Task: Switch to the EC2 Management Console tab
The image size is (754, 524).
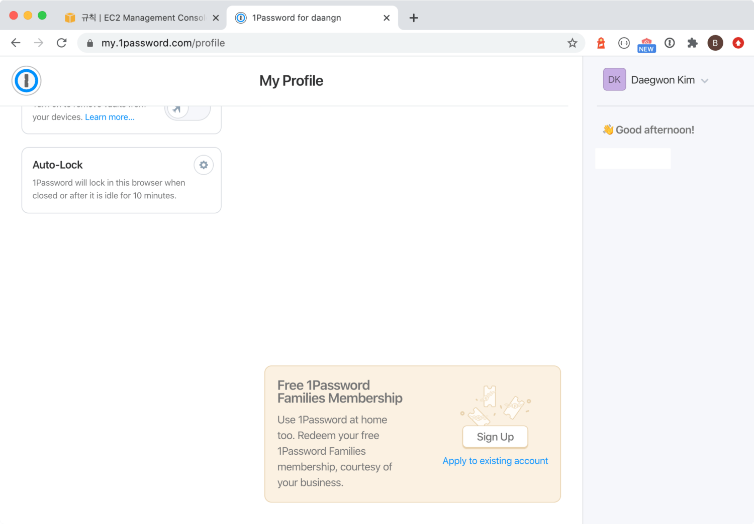Action: [x=143, y=18]
